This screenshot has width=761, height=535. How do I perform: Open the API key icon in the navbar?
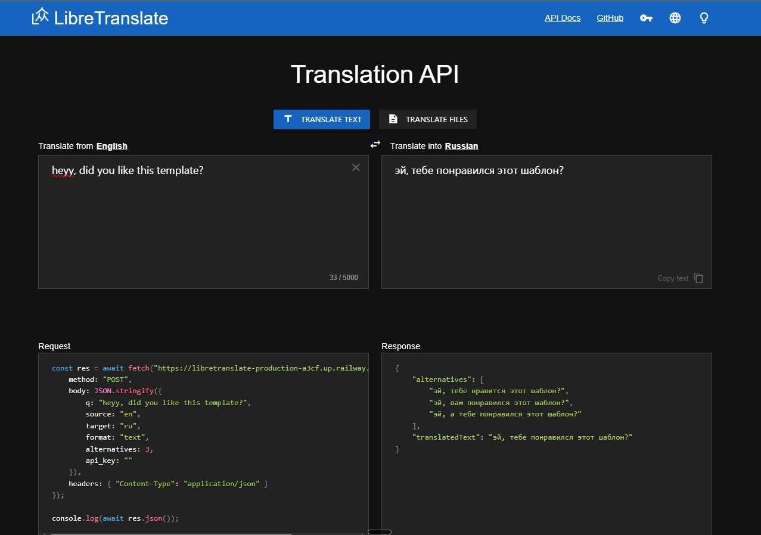(646, 18)
